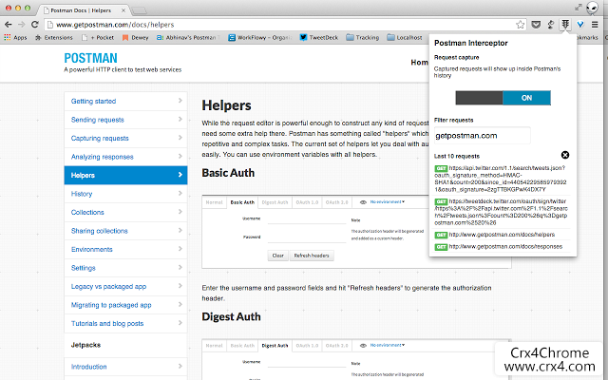The width and height of the screenshot is (608, 380).
Task: Open the Jetpacks Introduction link
Action: coord(125,367)
